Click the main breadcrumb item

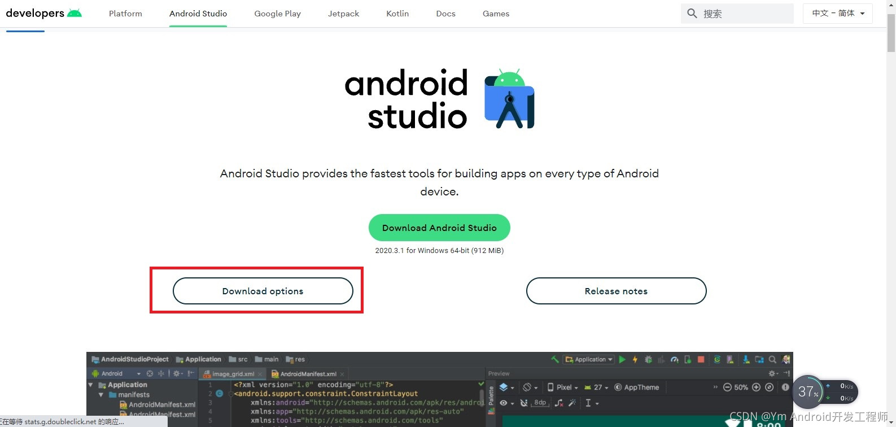(x=266, y=359)
